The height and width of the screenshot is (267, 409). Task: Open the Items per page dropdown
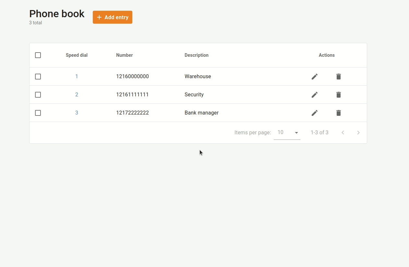pos(287,132)
